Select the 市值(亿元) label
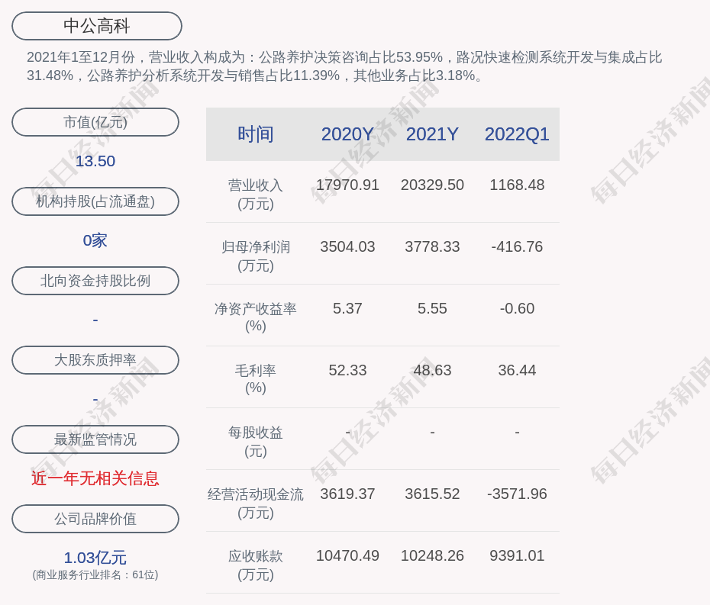710x605 pixels. [x=95, y=122]
